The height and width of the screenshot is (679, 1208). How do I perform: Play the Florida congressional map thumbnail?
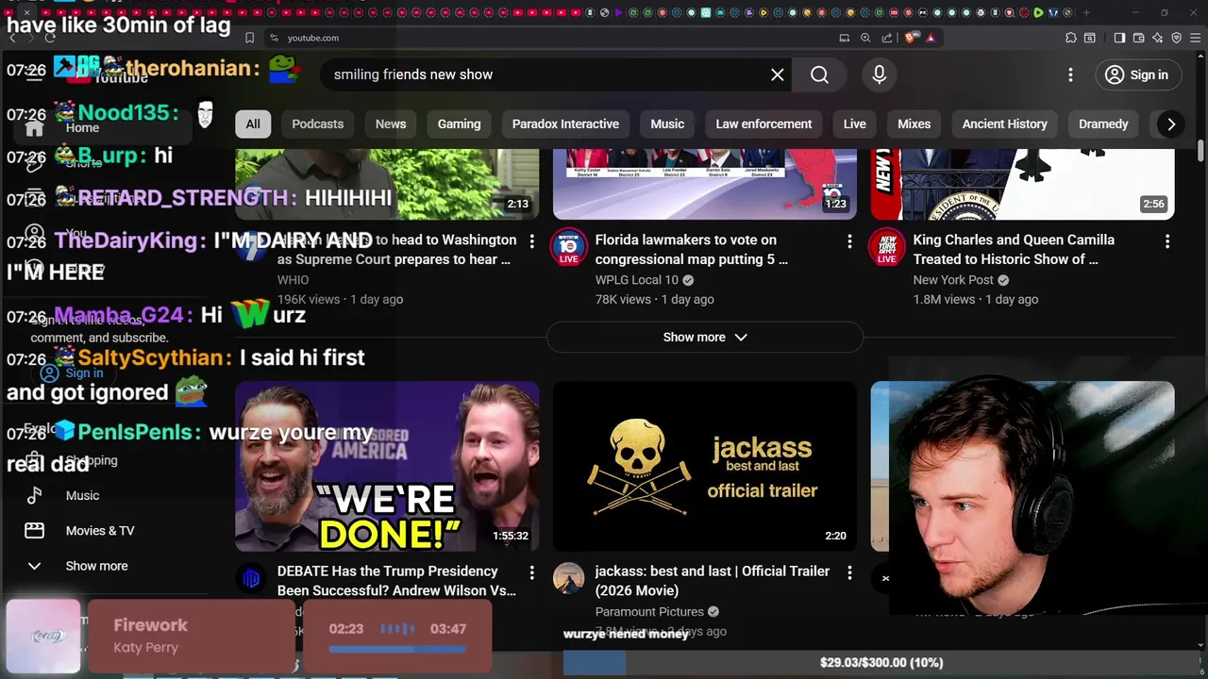(x=705, y=184)
